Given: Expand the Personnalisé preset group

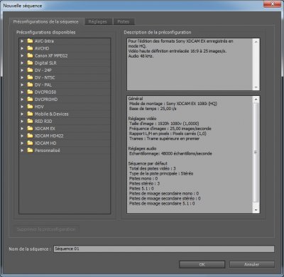Looking at the screenshot, I should coord(22,151).
